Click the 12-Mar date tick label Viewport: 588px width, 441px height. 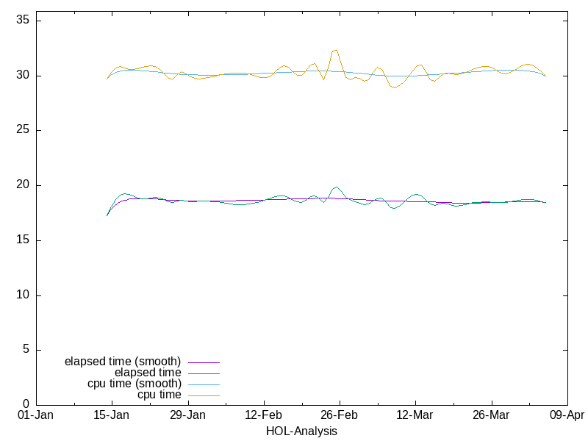coord(415,415)
